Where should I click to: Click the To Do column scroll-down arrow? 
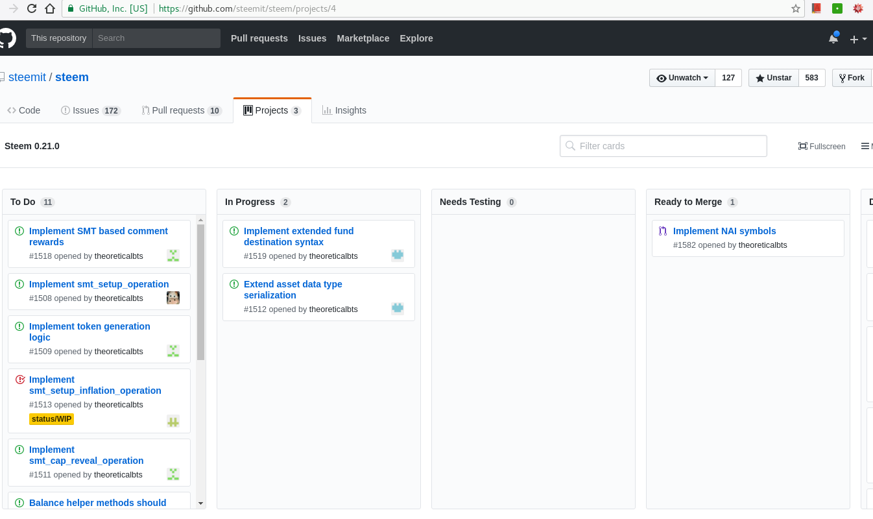coord(200,503)
